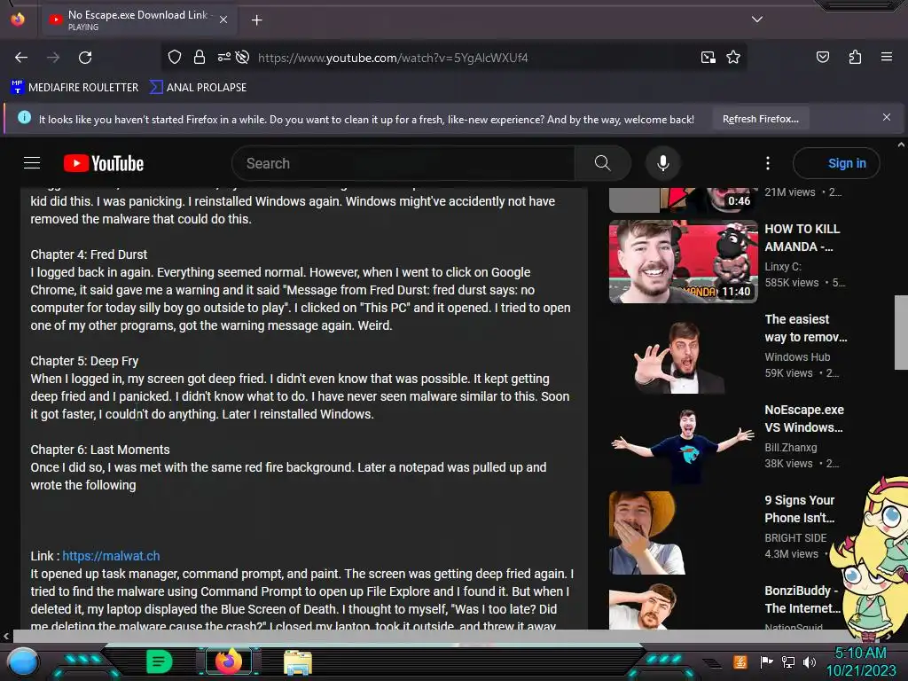
Task: Open the volume speaker tray icon
Action: point(810,661)
